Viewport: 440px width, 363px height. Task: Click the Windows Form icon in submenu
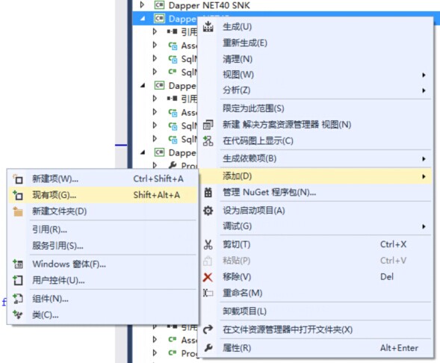(x=18, y=264)
